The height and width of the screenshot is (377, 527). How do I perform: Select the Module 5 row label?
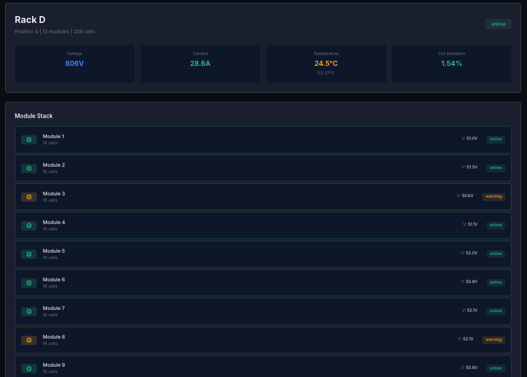tap(54, 251)
